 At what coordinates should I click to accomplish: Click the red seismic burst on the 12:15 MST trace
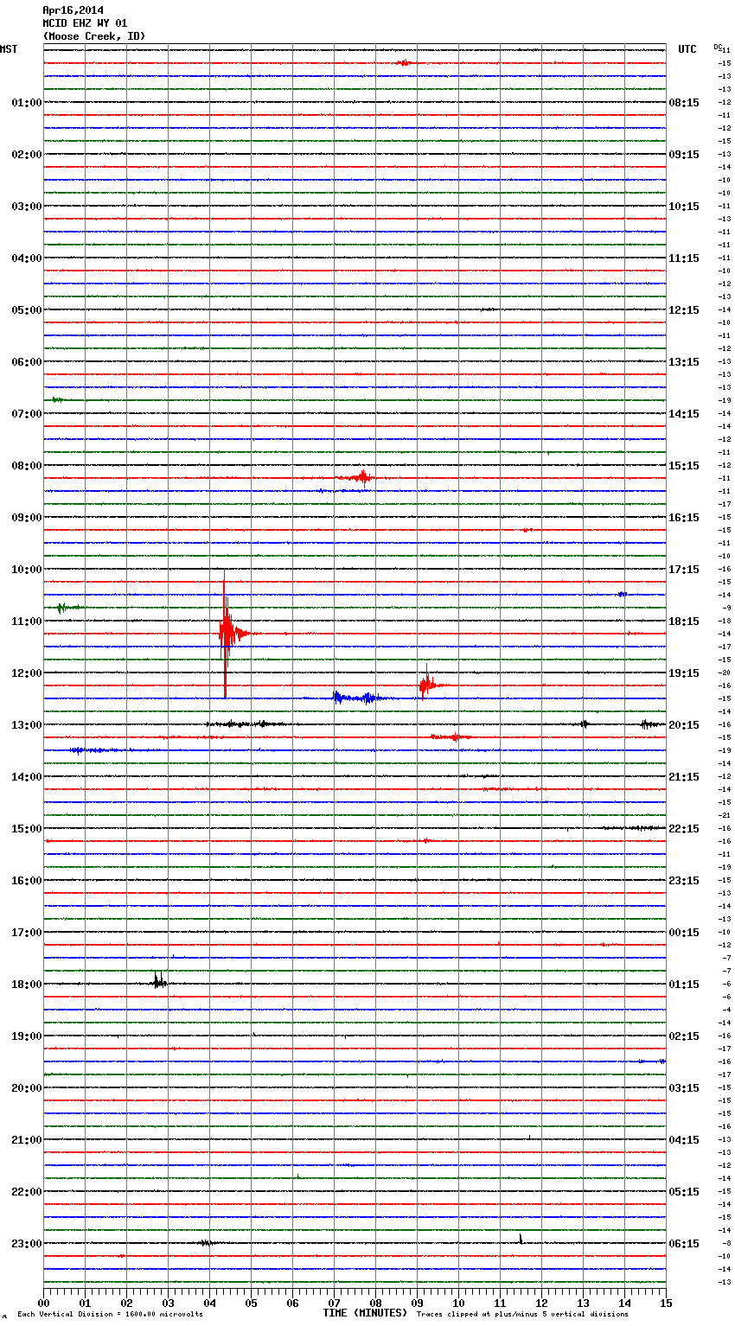pos(428,685)
